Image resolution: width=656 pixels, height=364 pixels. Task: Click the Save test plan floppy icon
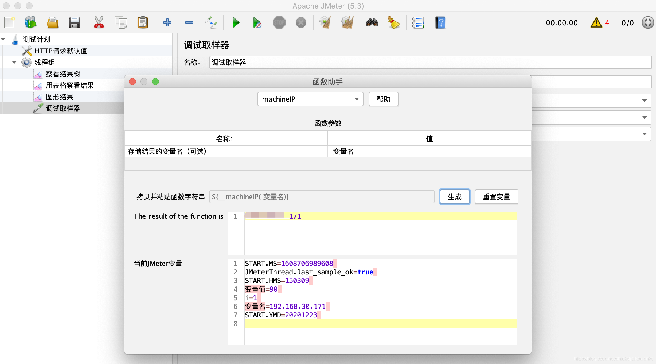74,22
